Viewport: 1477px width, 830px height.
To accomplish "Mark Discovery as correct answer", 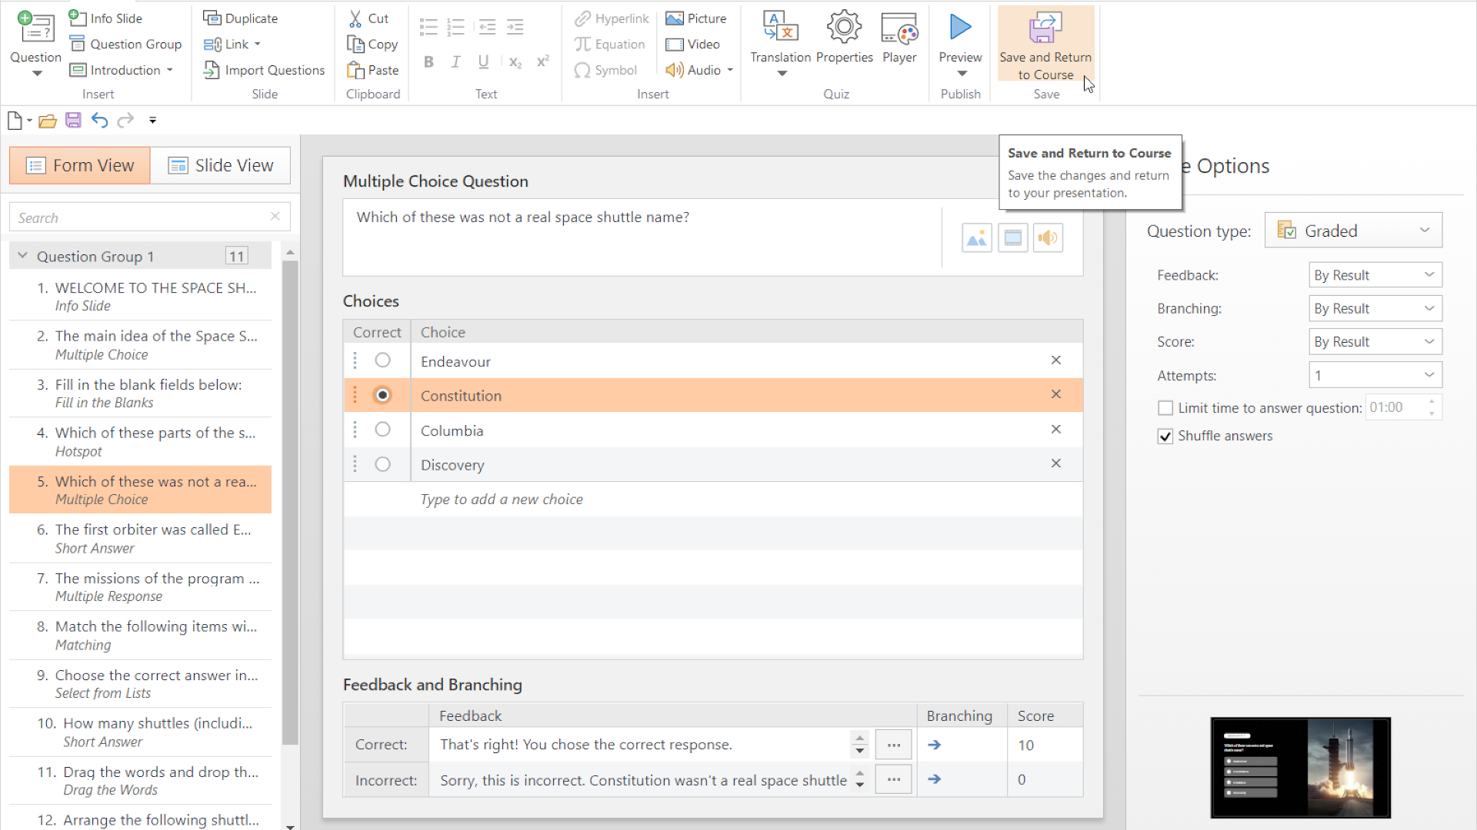I will [382, 464].
